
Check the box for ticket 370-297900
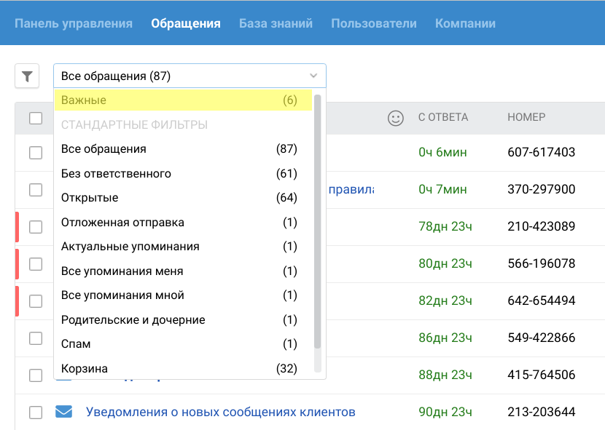(36, 190)
